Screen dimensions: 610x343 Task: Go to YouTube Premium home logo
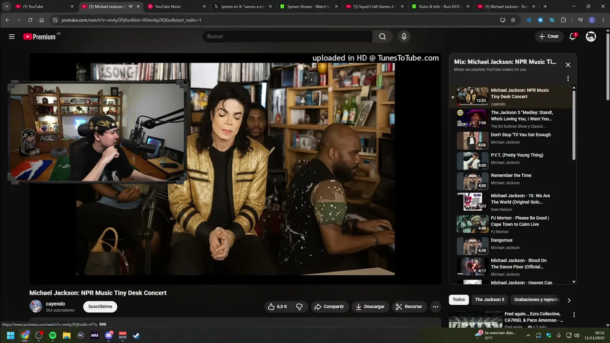tap(40, 37)
